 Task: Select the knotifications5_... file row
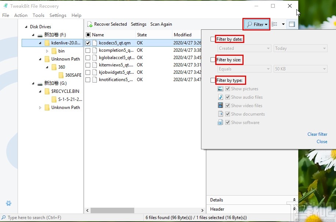(143, 80)
